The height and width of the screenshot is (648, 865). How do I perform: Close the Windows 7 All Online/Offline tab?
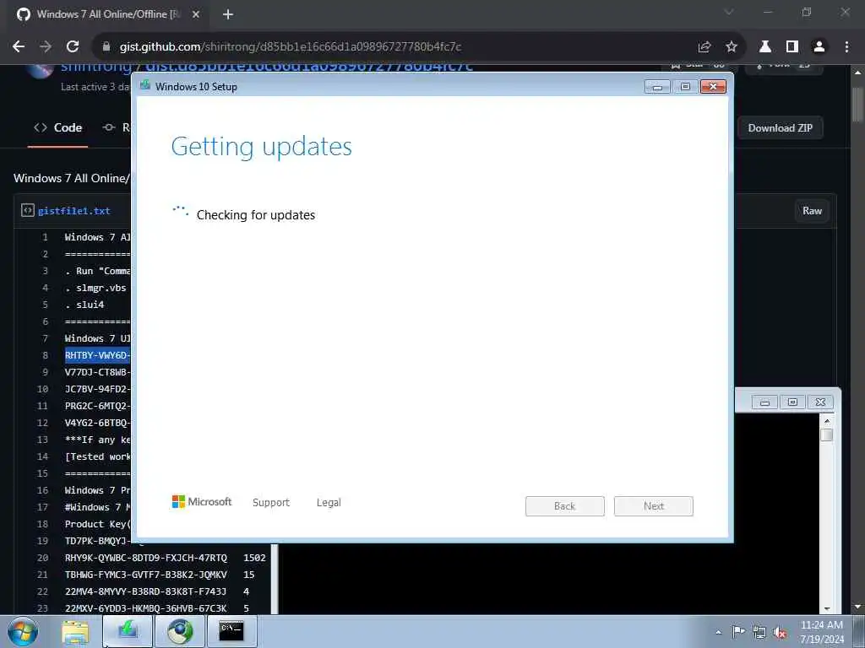tap(196, 15)
